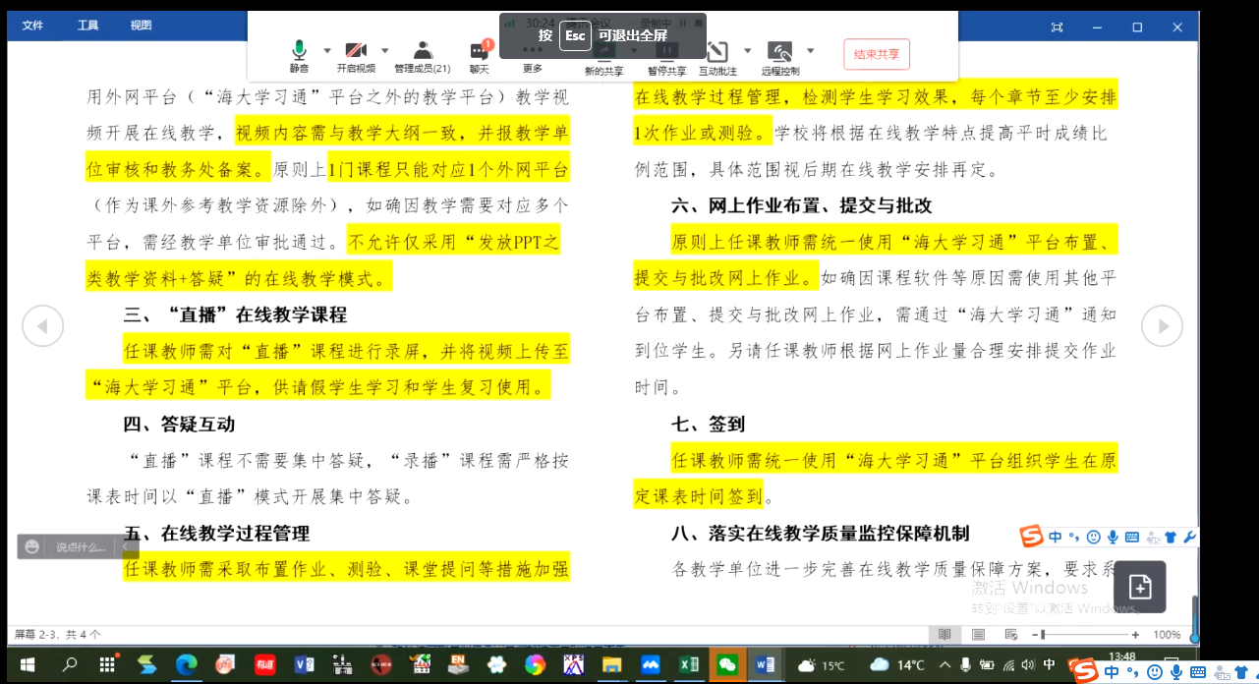
Task: Click the zoom out minus button
Action: point(1033,635)
